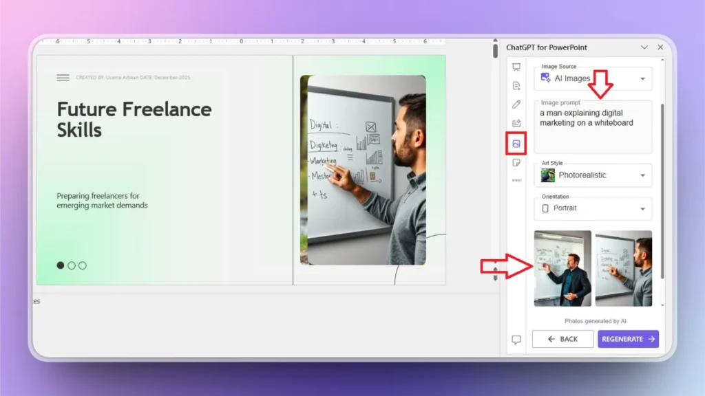Select the presentation slides icon in the sidebar

[517, 66]
